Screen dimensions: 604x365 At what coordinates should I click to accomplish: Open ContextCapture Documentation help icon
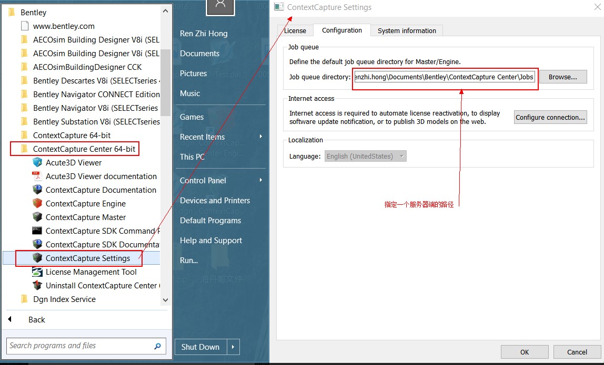(x=37, y=190)
